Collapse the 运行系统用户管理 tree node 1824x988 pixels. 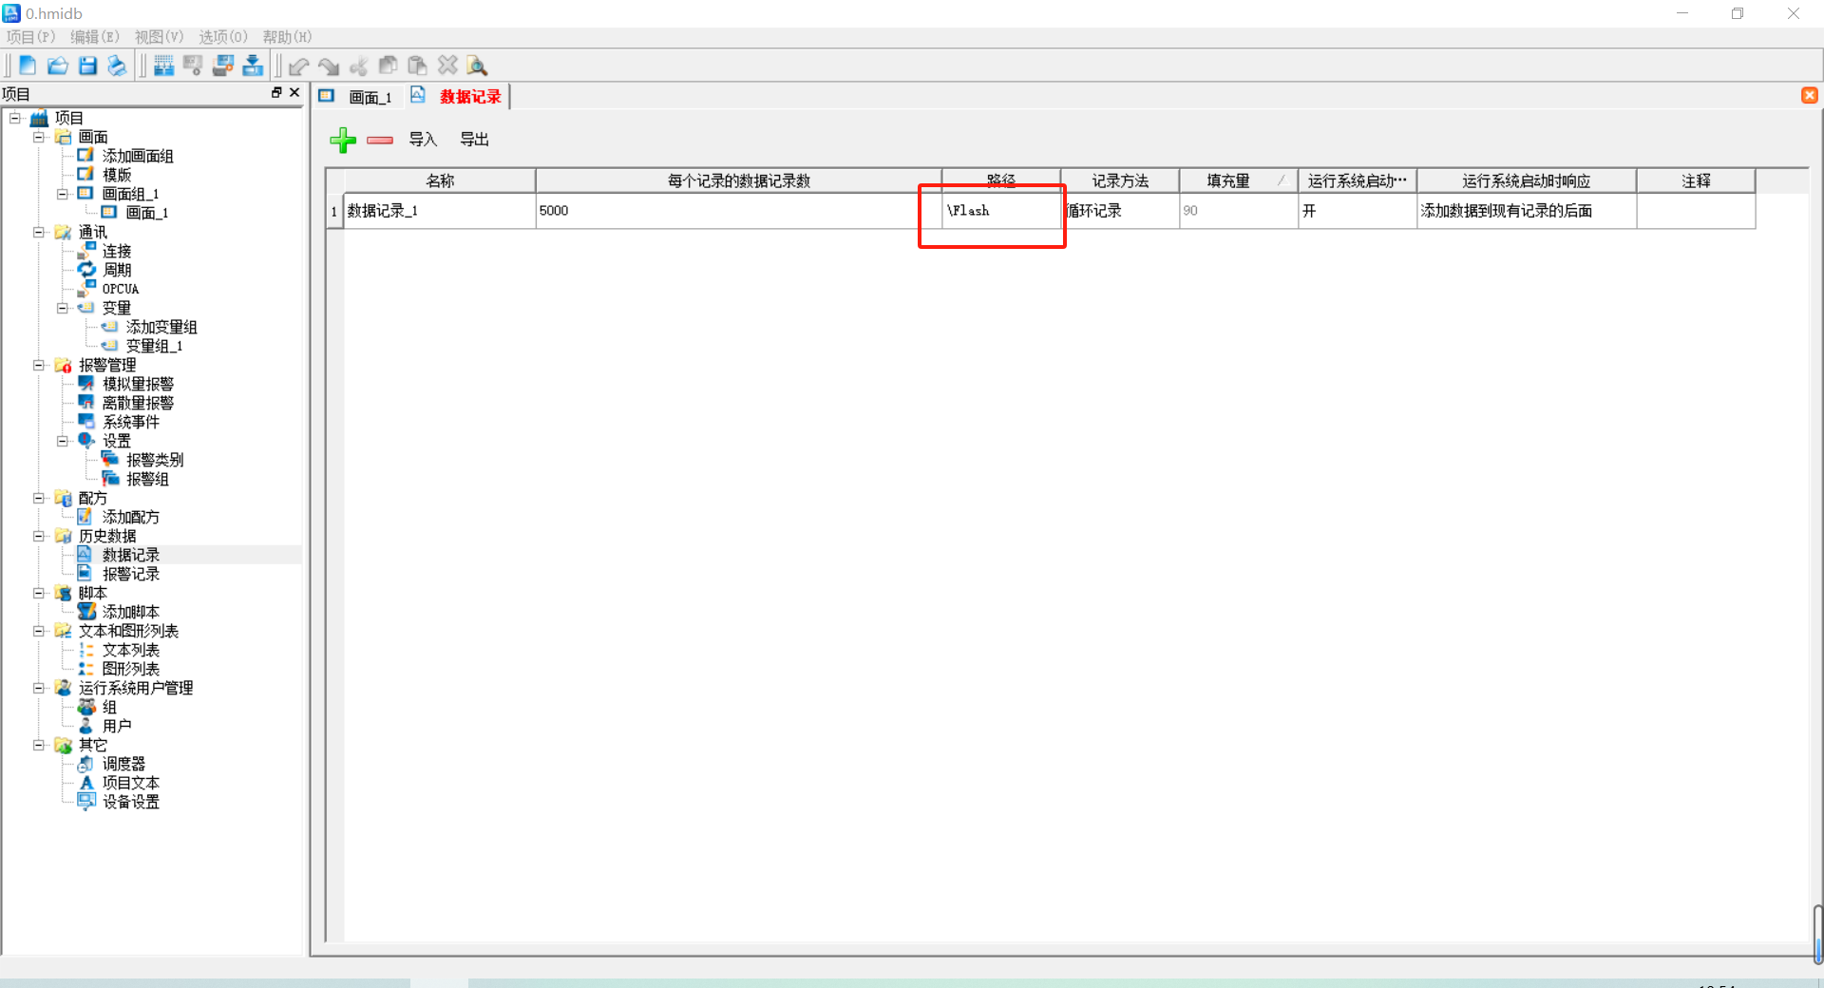[39, 688]
